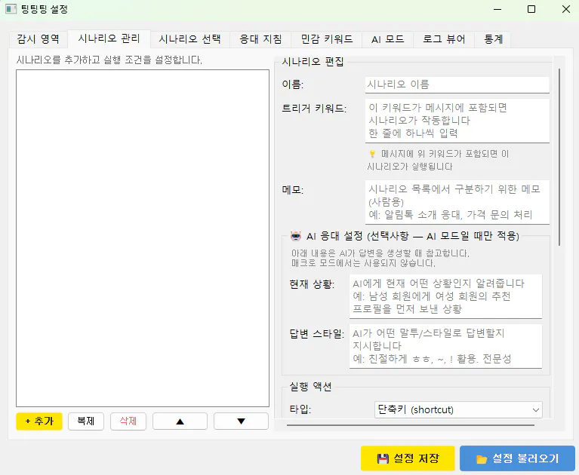Click the light bulb hint icon
This screenshot has height=475, width=579.
click(372, 154)
